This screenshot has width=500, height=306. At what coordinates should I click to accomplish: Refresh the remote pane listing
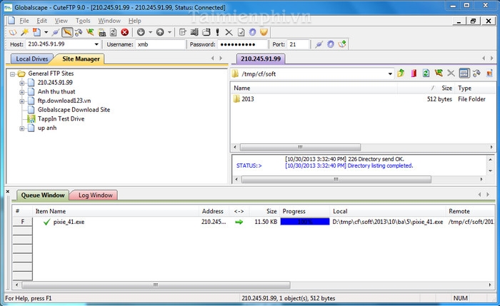(426, 73)
